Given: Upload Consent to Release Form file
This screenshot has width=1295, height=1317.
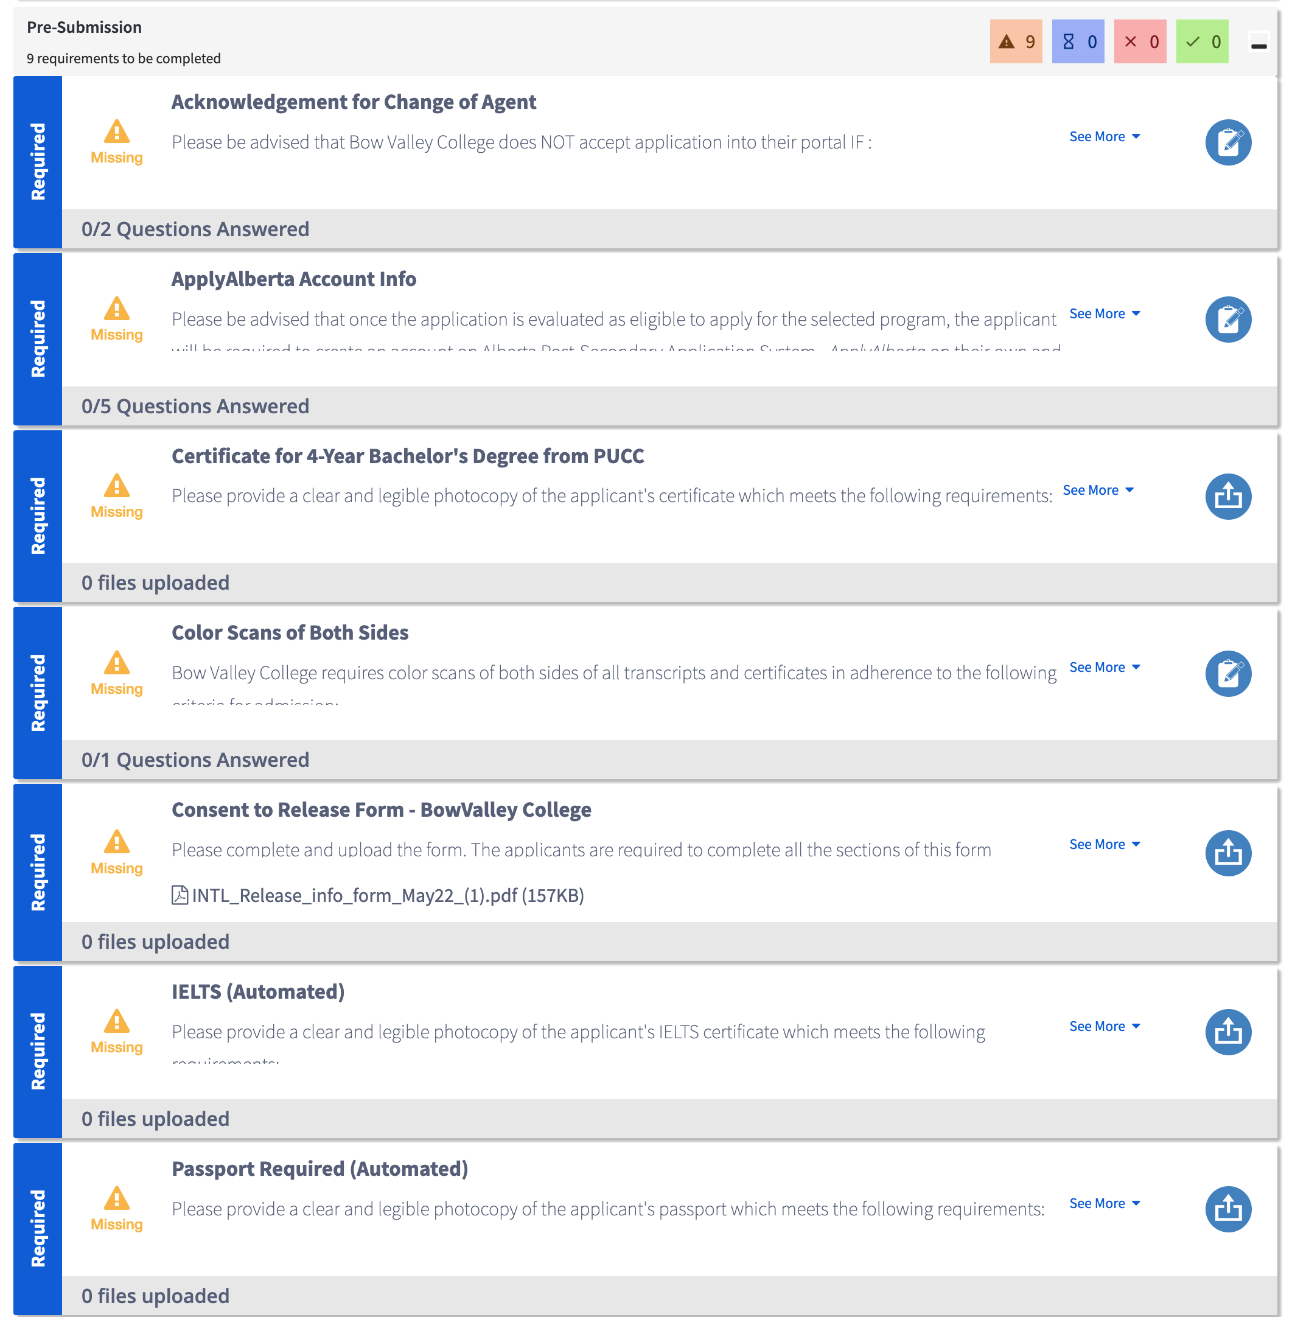Looking at the screenshot, I should pyautogui.click(x=1227, y=853).
